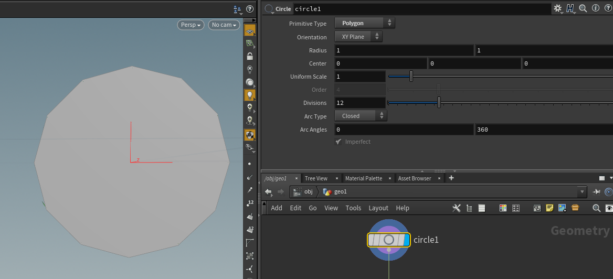
Task: Display point normals icon
Action: 250,177
